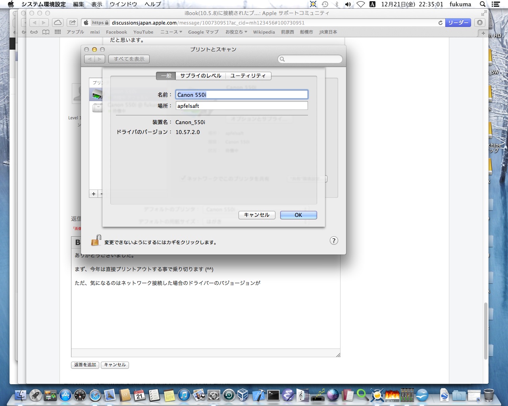The image size is (508, 406).
Task: Expand the お役立ち bookmarks folder
Action: [236, 32]
